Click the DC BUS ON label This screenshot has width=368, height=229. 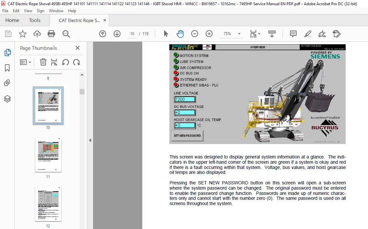(189, 73)
